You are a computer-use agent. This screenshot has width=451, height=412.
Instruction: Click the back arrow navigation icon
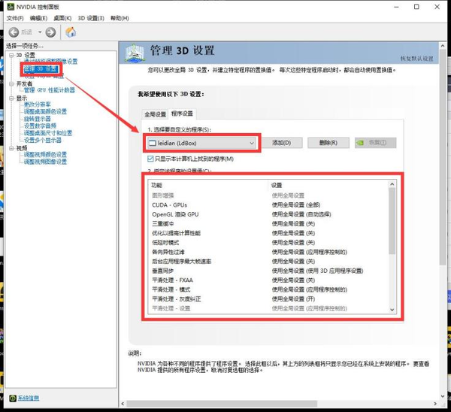(x=14, y=32)
